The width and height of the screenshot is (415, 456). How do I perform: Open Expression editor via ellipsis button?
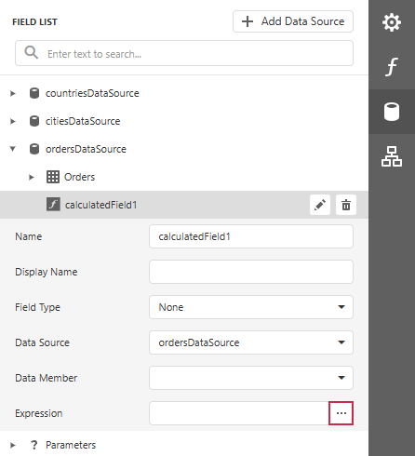click(x=341, y=413)
